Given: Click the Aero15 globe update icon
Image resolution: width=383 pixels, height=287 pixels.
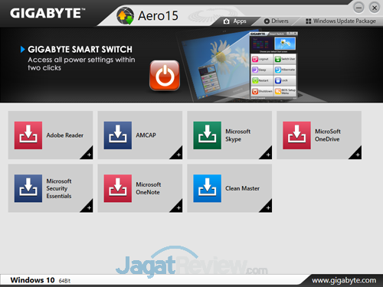Looking at the screenshot, I should [126, 16].
